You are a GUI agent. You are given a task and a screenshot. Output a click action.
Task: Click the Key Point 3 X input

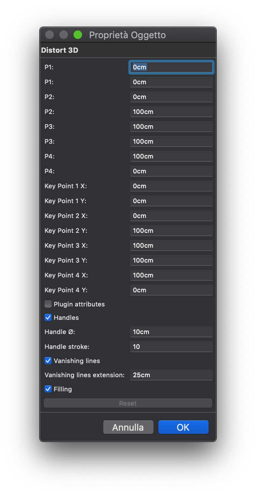point(171,245)
